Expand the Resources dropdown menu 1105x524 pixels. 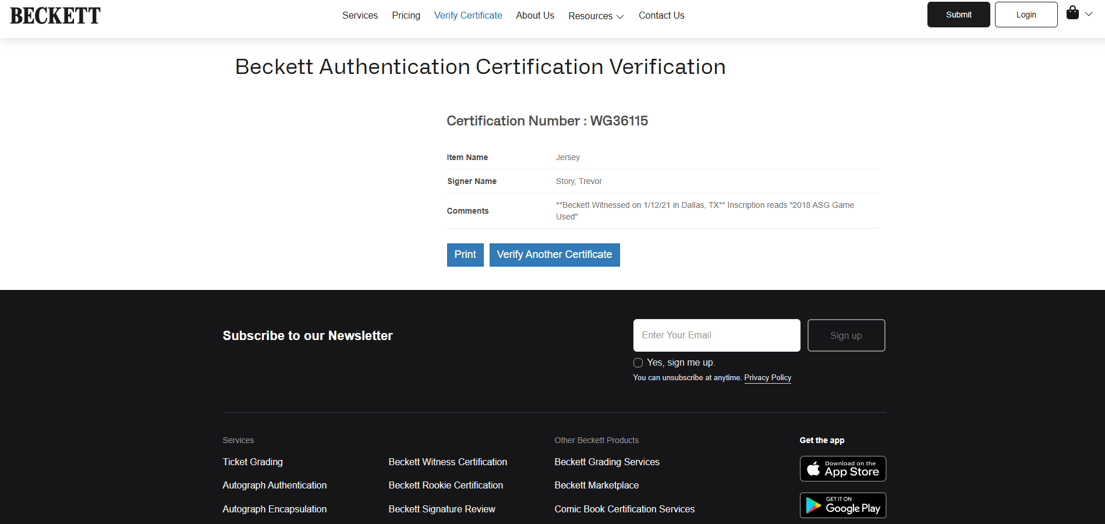(596, 16)
